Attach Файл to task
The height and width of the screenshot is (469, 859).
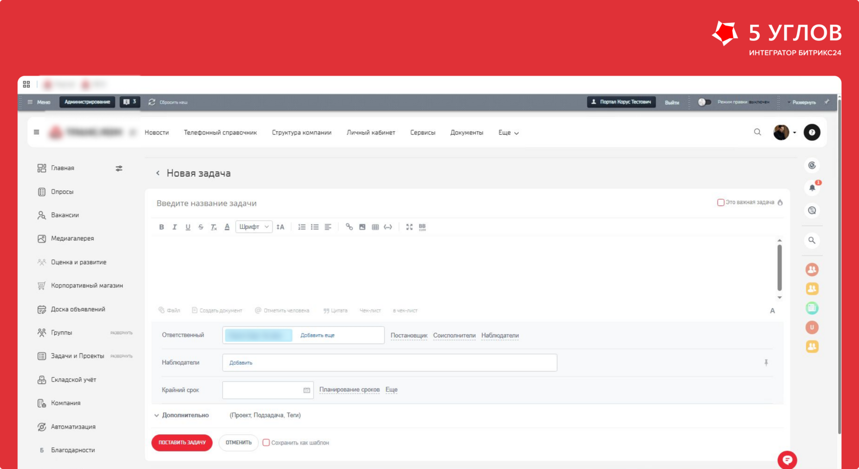point(169,311)
